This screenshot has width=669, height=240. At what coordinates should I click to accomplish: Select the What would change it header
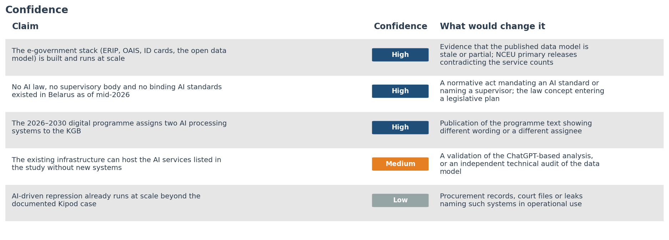pyautogui.click(x=492, y=27)
